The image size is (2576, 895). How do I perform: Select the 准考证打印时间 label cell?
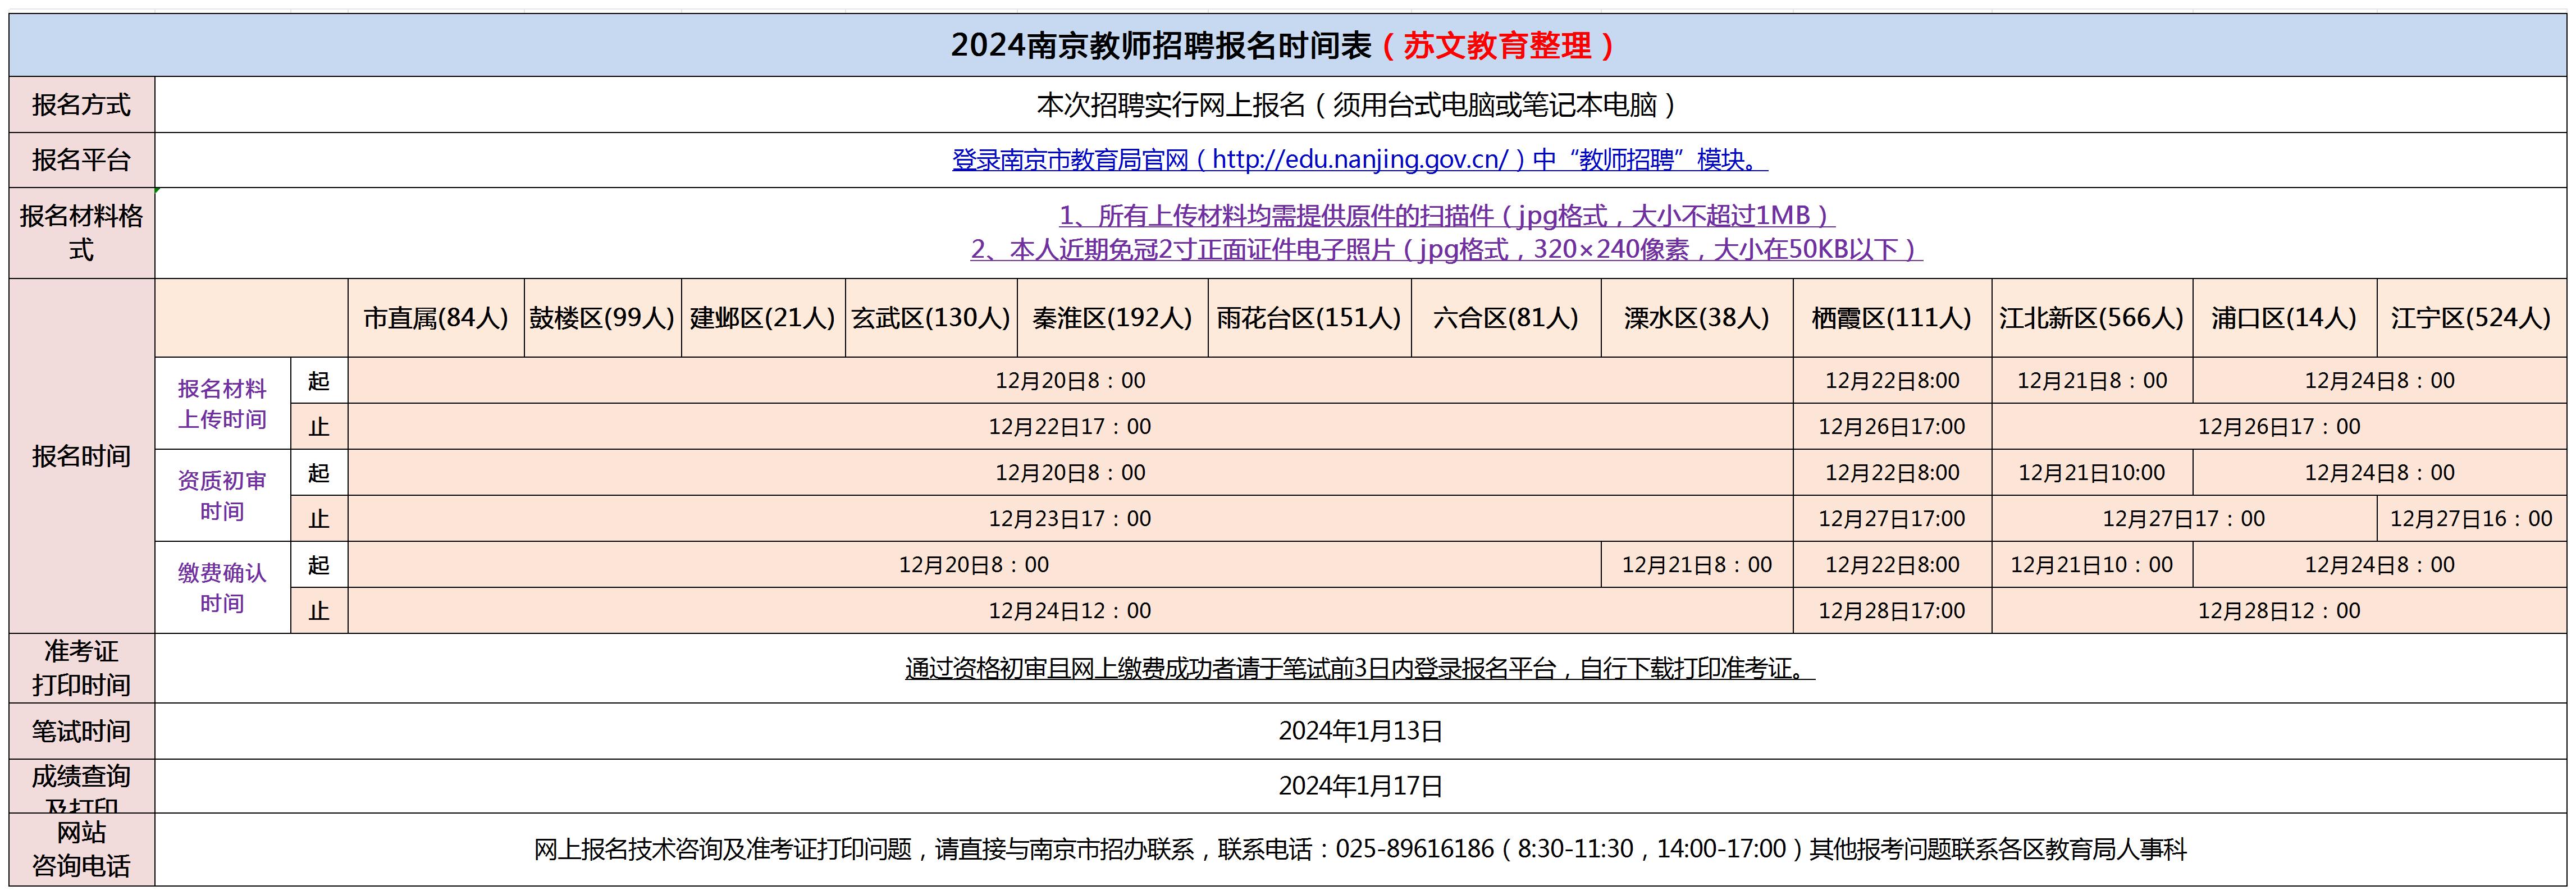pyautogui.click(x=82, y=668)
